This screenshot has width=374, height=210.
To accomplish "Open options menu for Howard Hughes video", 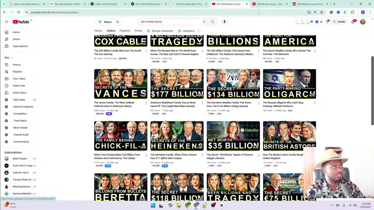I will 202,51.
